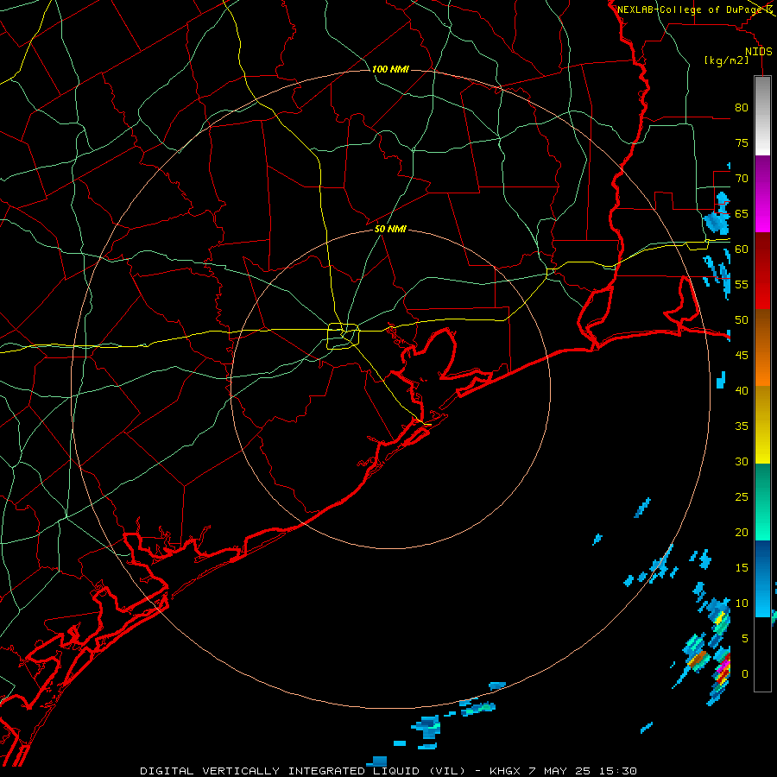
Task: Select the scale value 55
Action: pos(742,284)
